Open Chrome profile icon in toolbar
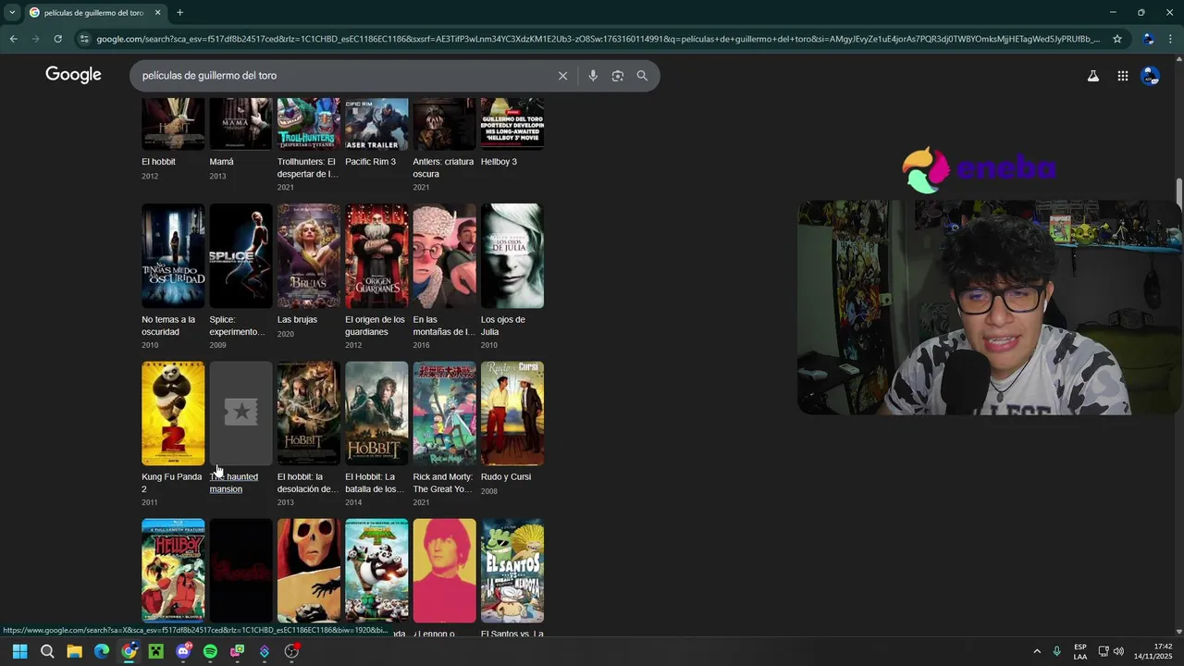The image size is (1184, 666). 1148,39
